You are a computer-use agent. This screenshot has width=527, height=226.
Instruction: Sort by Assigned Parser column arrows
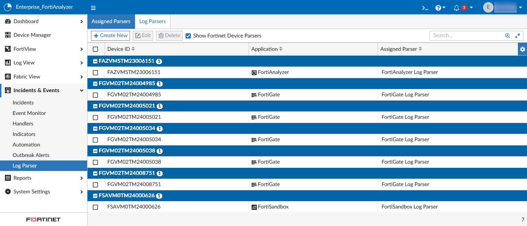point(420,49)
